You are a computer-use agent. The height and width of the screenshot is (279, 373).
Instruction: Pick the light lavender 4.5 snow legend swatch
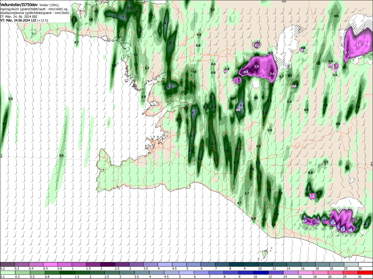[179, 264]
